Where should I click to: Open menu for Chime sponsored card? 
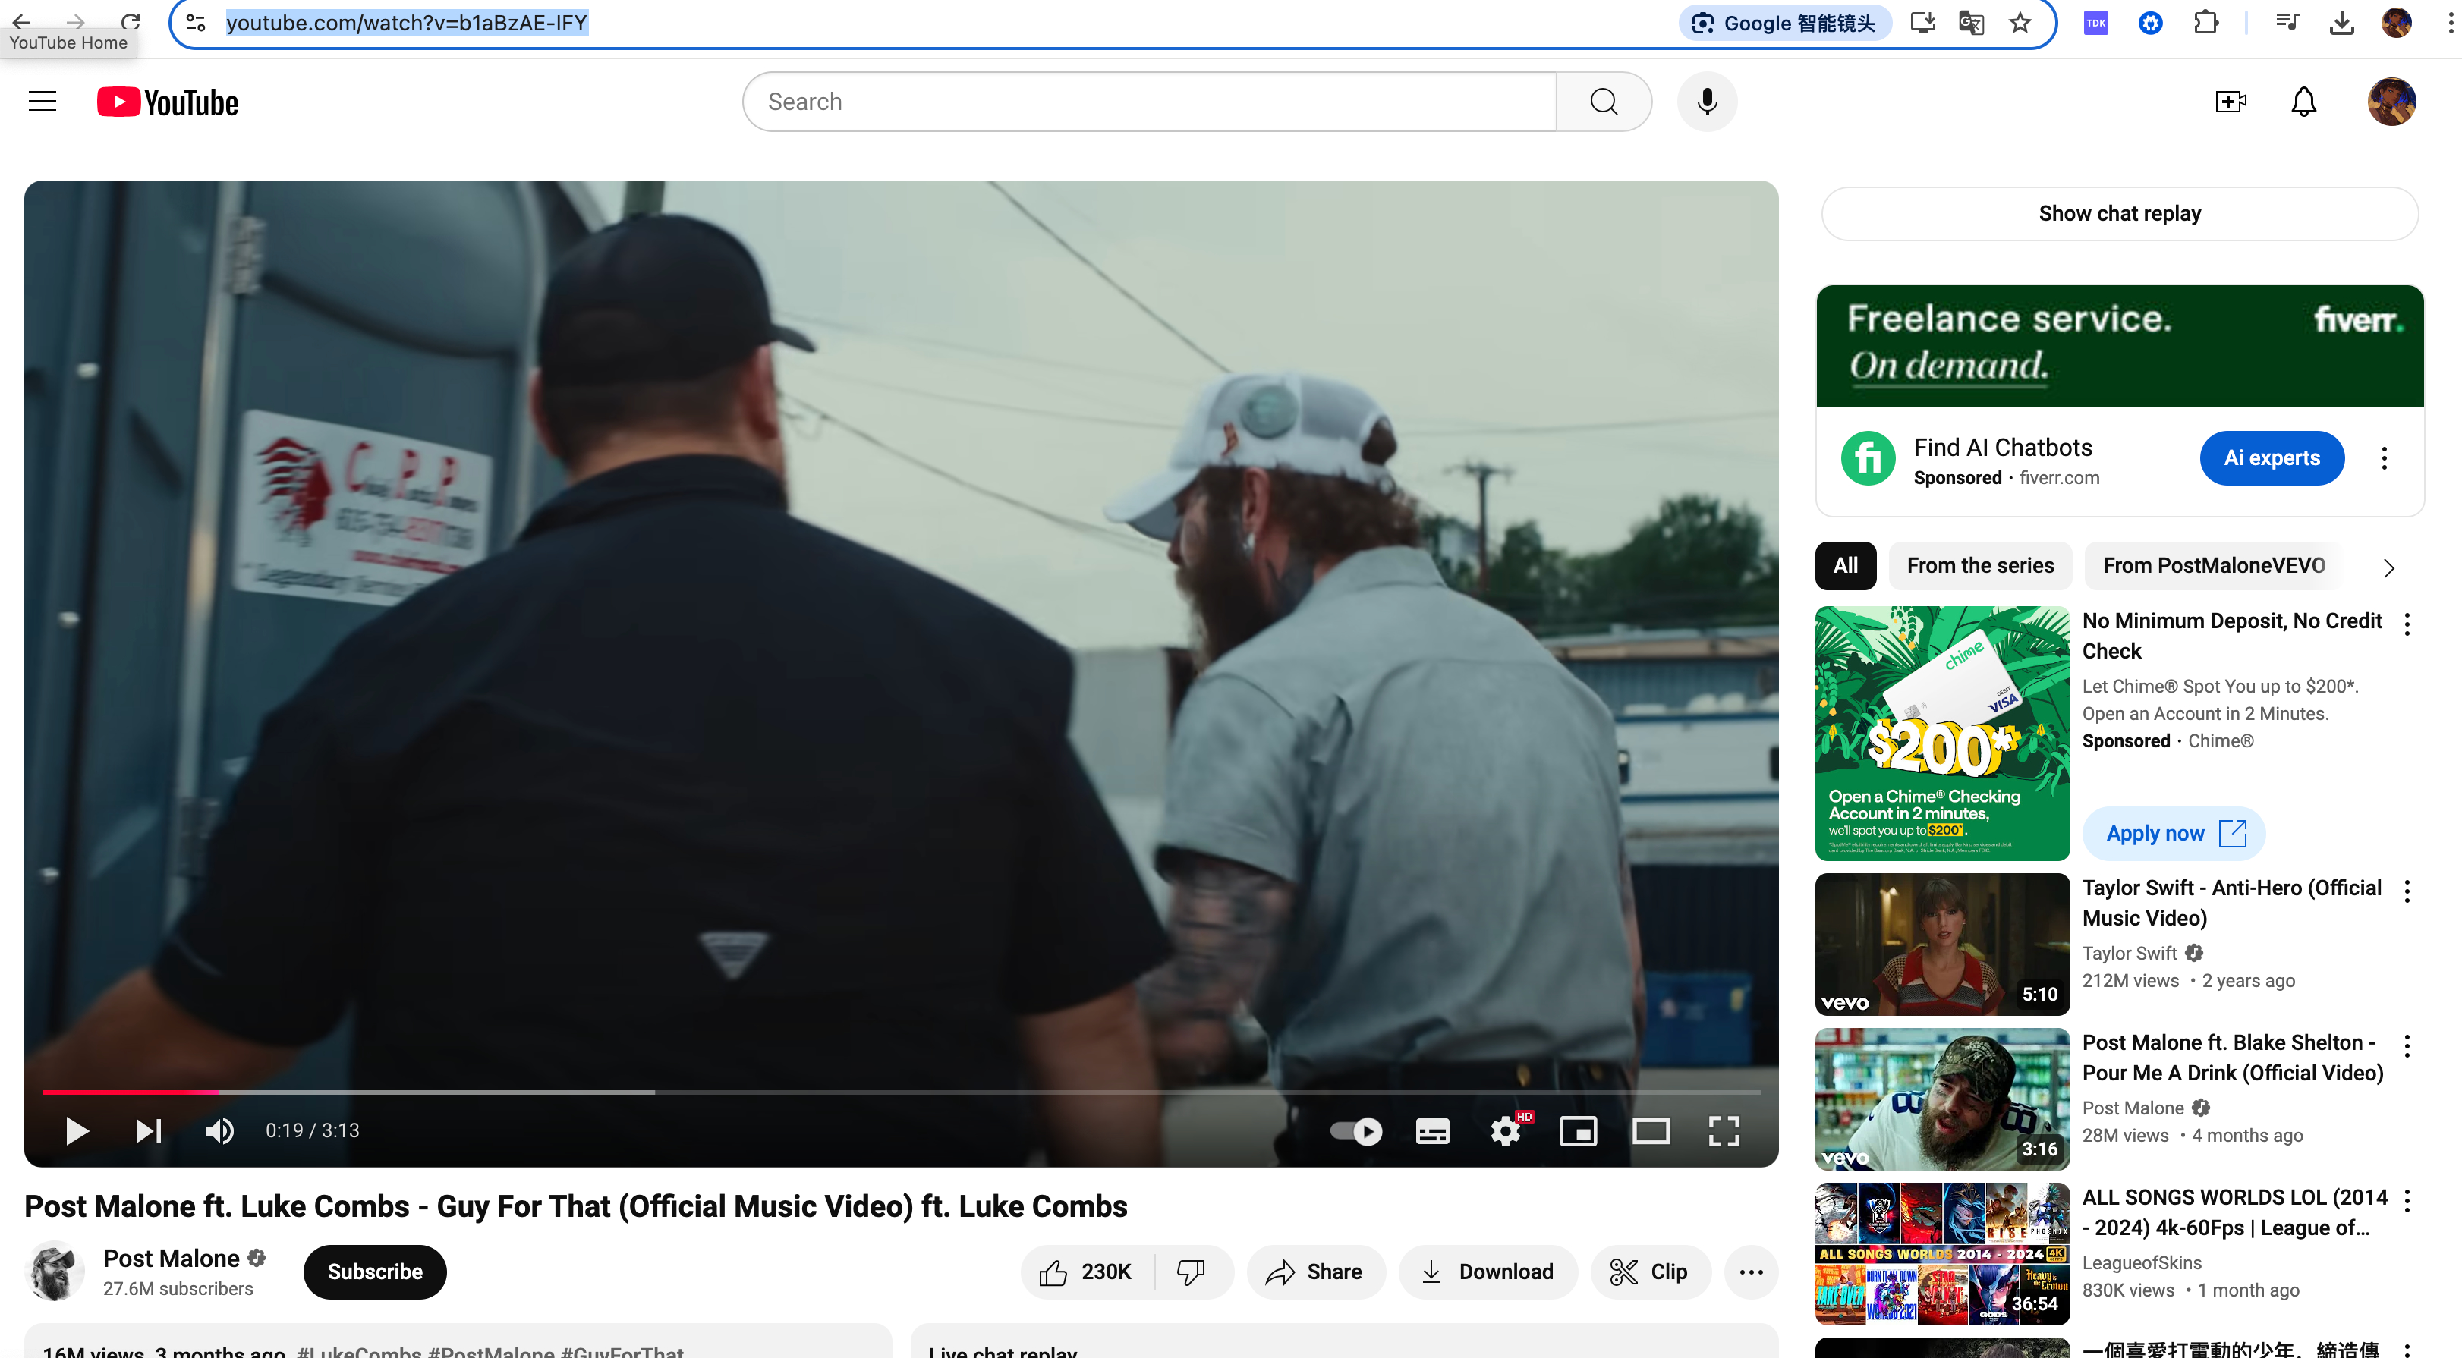coord(2407,624)
